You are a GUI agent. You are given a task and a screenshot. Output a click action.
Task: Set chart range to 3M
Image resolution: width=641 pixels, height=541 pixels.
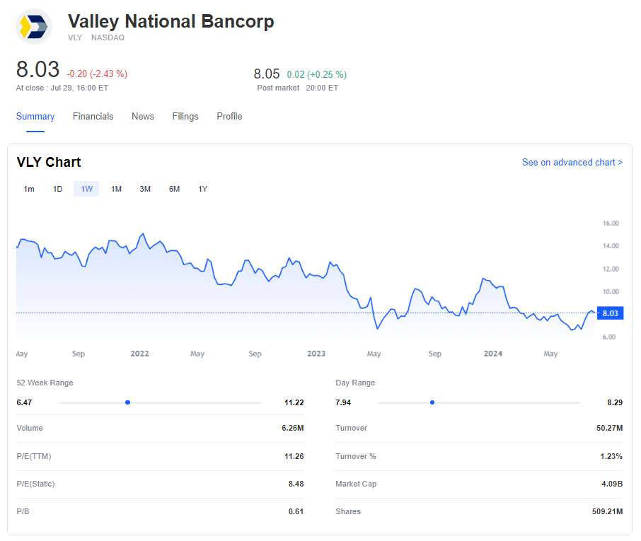click(x=145, y=189)
